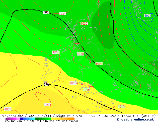Click the right arrow end of color legend
This screenshot has width=158, height=122.
pos(74,119)
